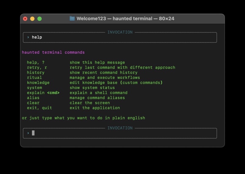Click the 'knowledge' command name
Viewport: 245px width, 174px height.
coord(38,83)
